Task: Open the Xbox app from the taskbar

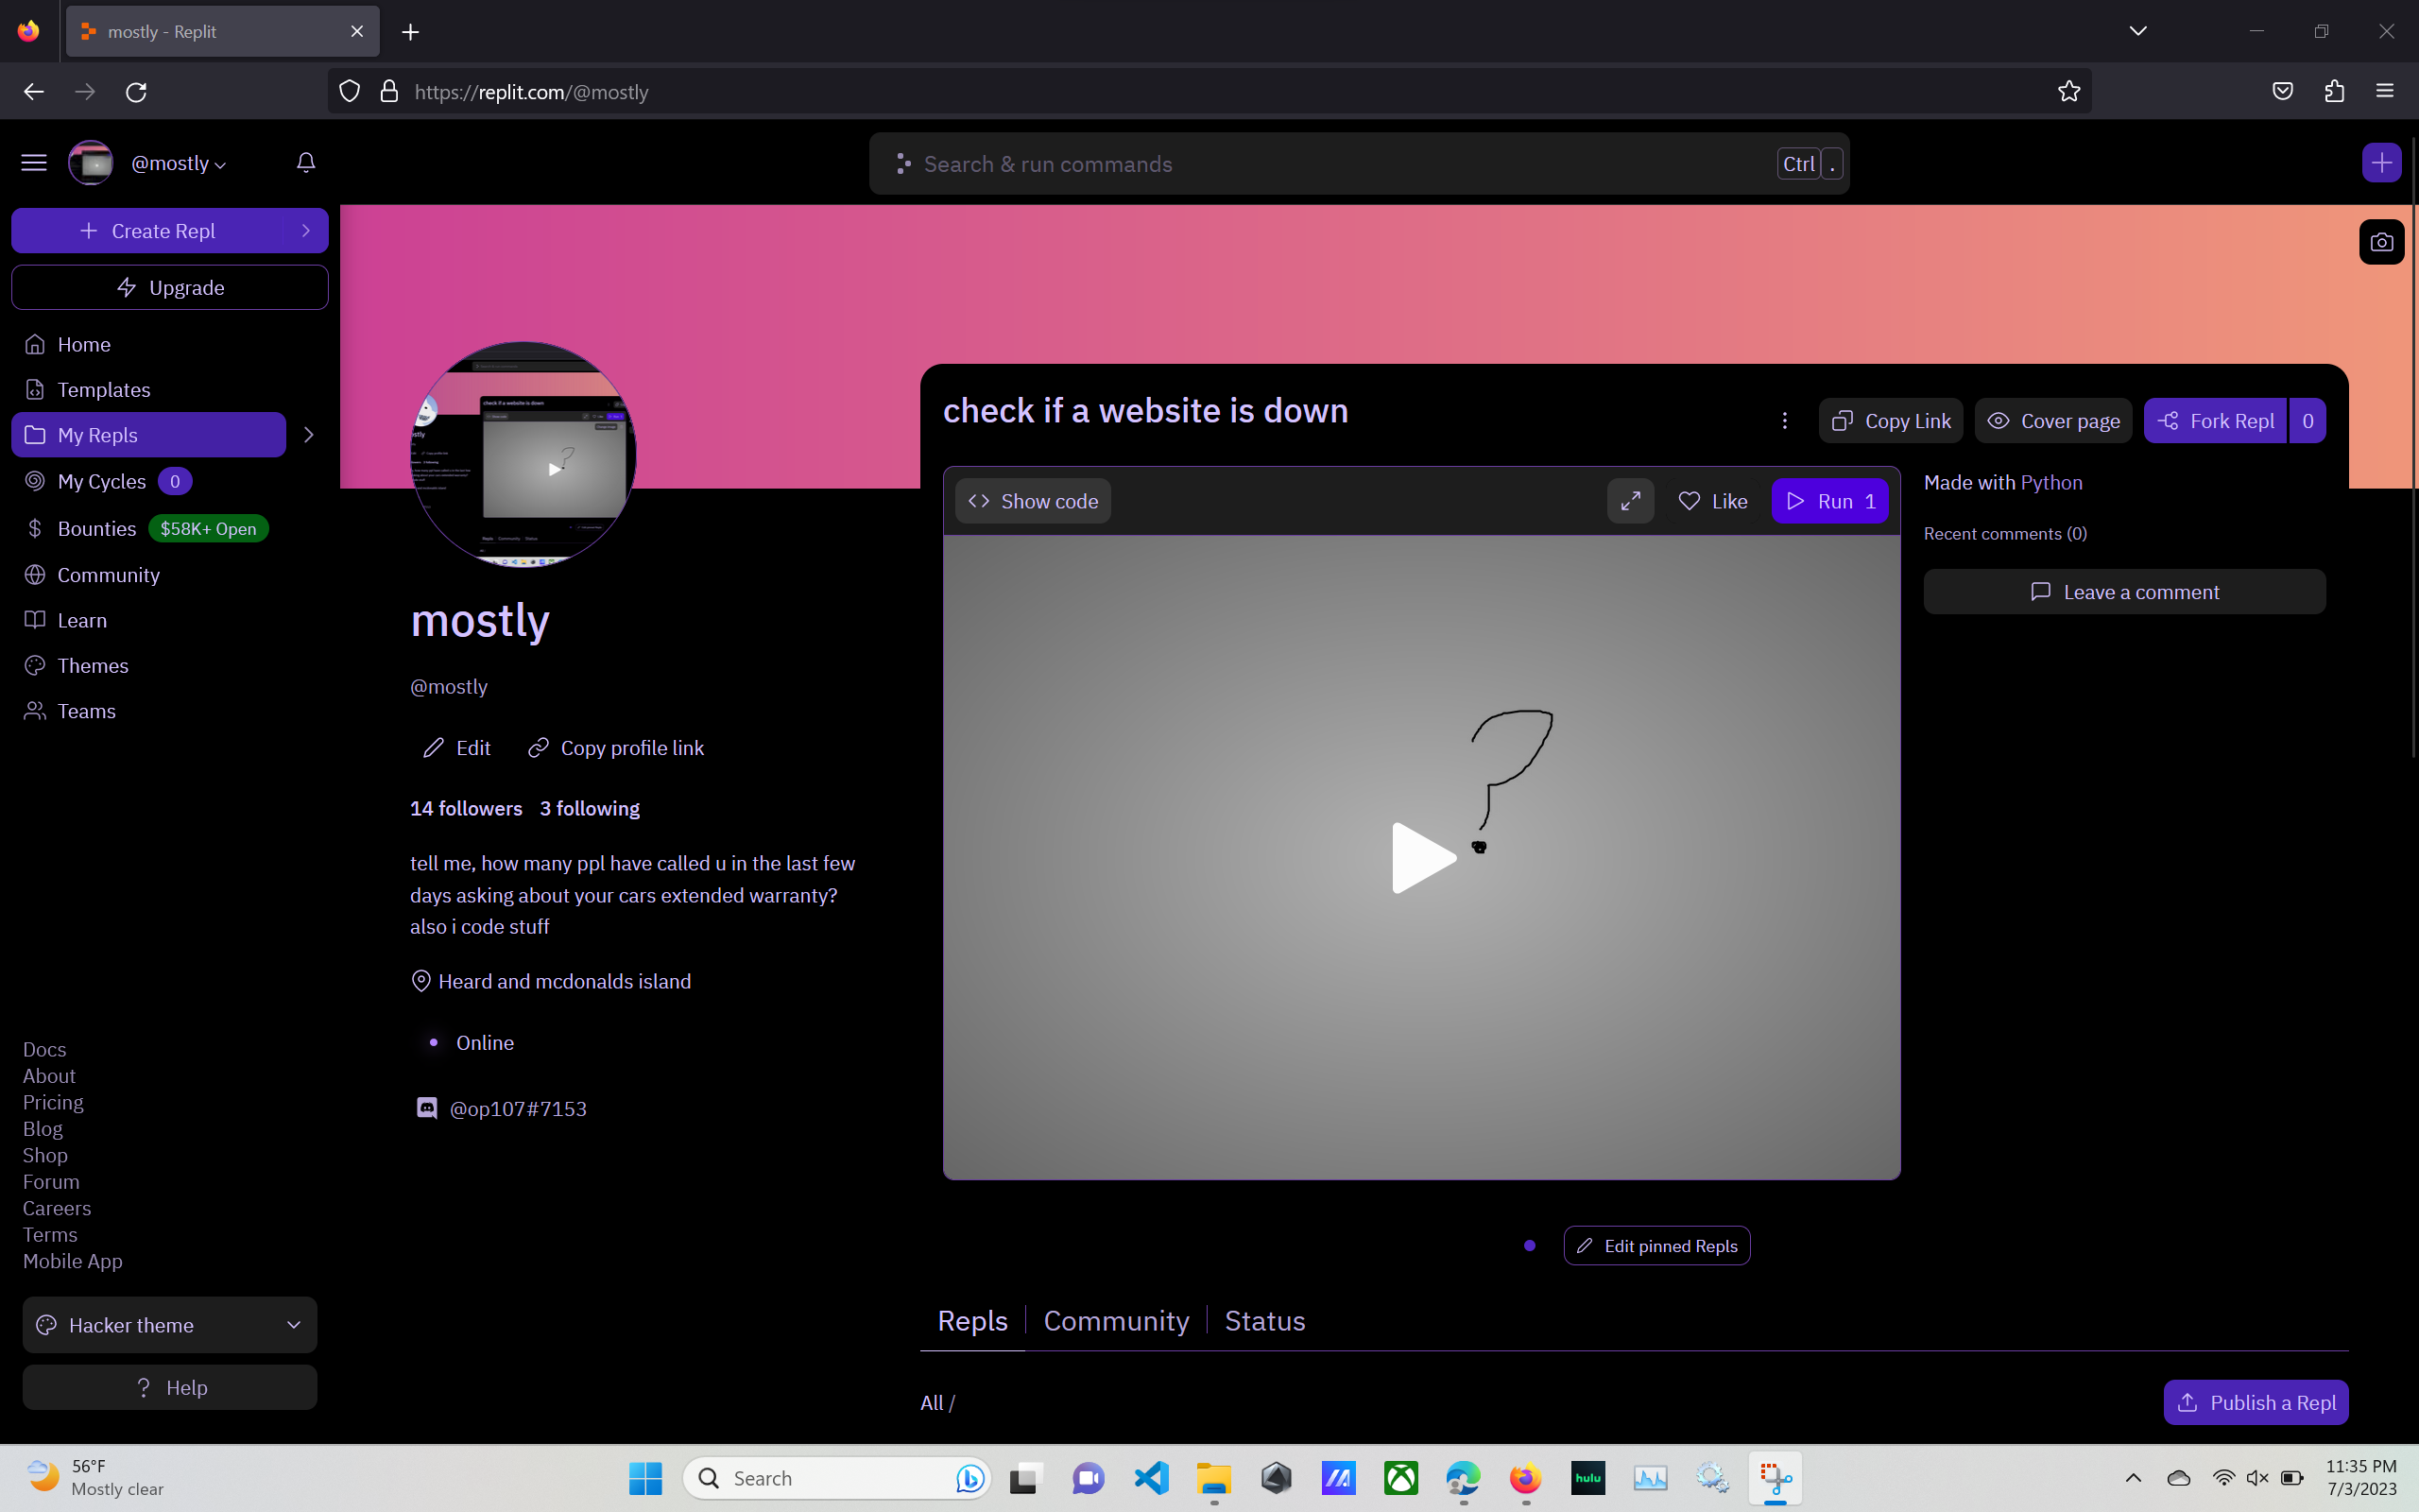Action: tap(1401, 1478)
